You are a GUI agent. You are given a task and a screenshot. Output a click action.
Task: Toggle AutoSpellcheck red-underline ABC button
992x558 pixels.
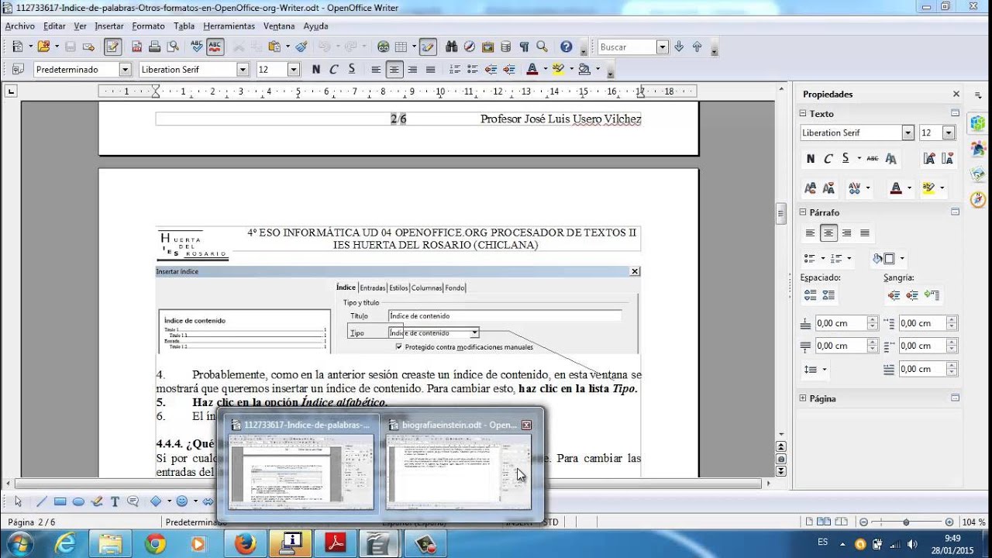[x=215, y=46]
